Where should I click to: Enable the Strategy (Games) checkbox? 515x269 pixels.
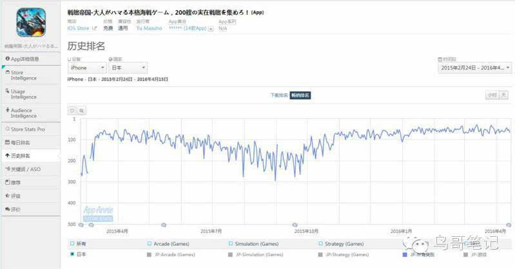[x=320, y=245]
